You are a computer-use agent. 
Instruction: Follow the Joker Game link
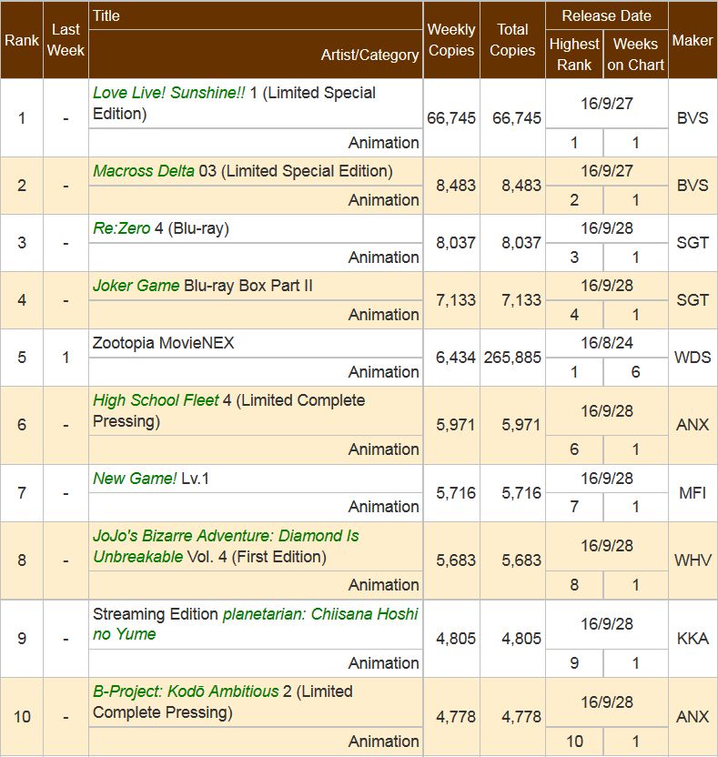[136, 286]
